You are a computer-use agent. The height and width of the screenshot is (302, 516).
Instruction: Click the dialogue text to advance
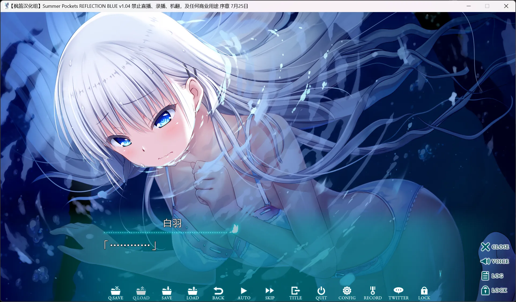pos(130,245)
